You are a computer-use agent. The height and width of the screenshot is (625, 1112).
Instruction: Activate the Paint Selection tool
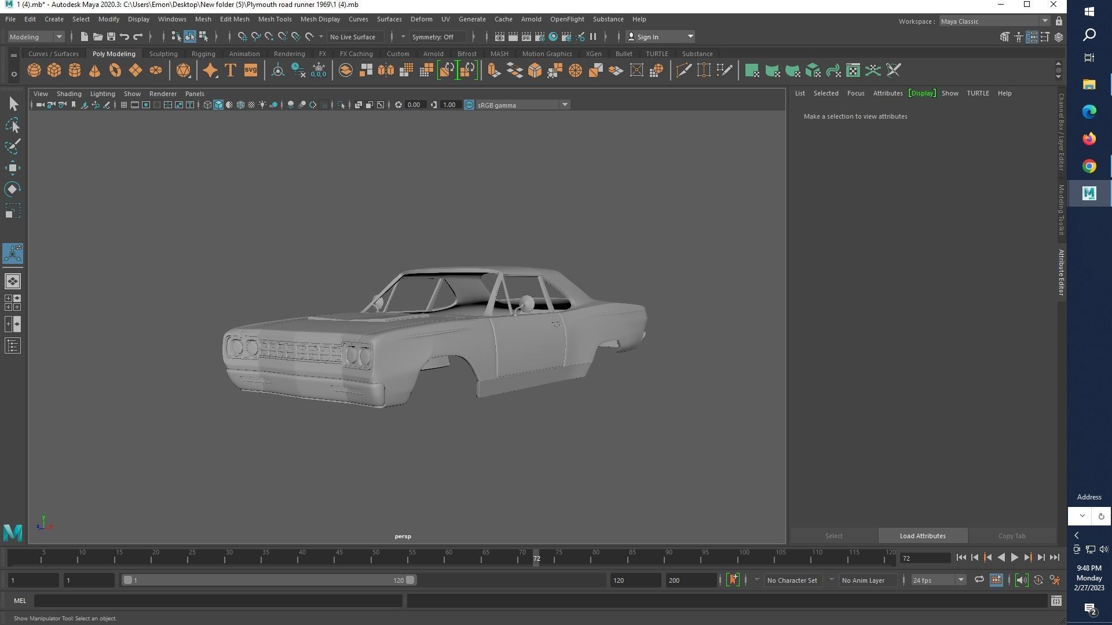[x=13, y=146]
